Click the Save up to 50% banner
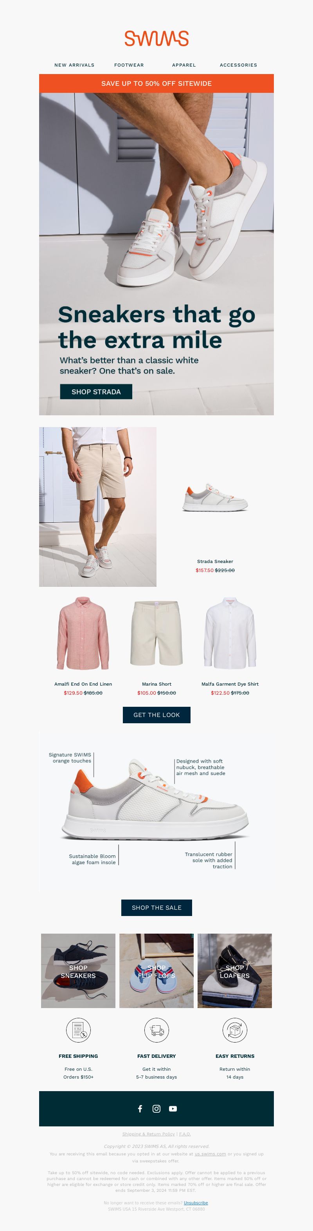 156,83
